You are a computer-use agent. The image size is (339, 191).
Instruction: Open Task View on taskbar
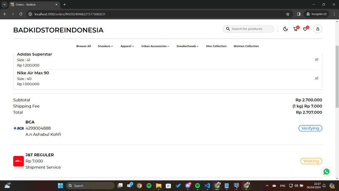pos(120,186)
